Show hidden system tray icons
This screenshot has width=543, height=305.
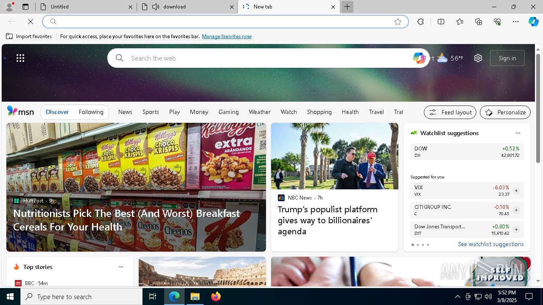click(x=457, y=297)
